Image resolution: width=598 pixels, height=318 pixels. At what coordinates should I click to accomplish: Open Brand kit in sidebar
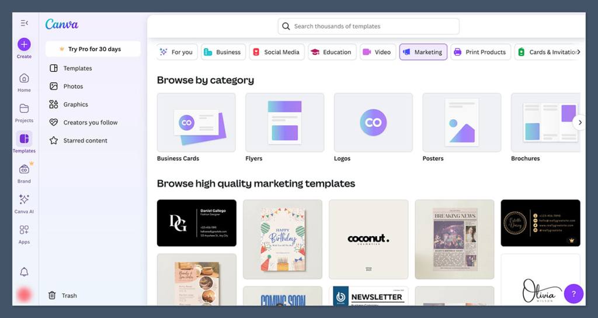[24, 170]
